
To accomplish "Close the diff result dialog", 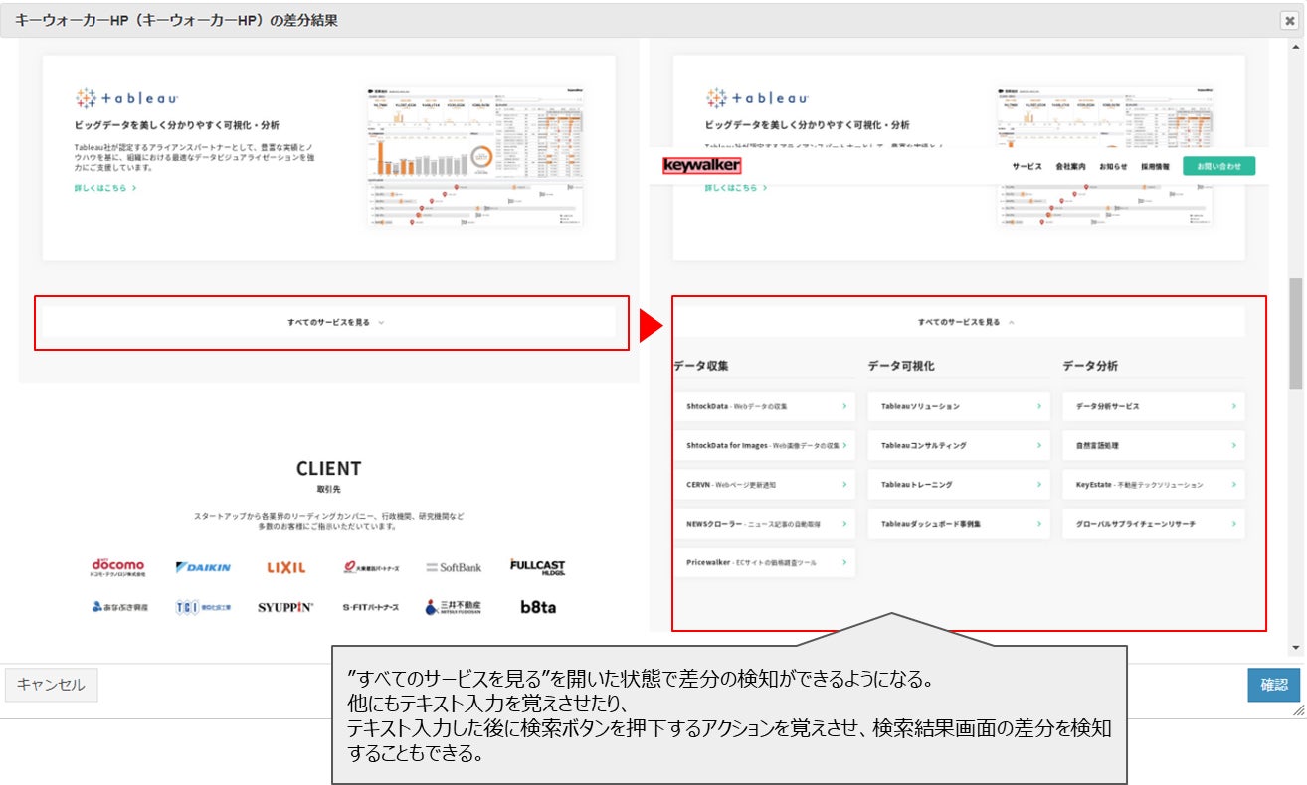I will (1289, 20).
